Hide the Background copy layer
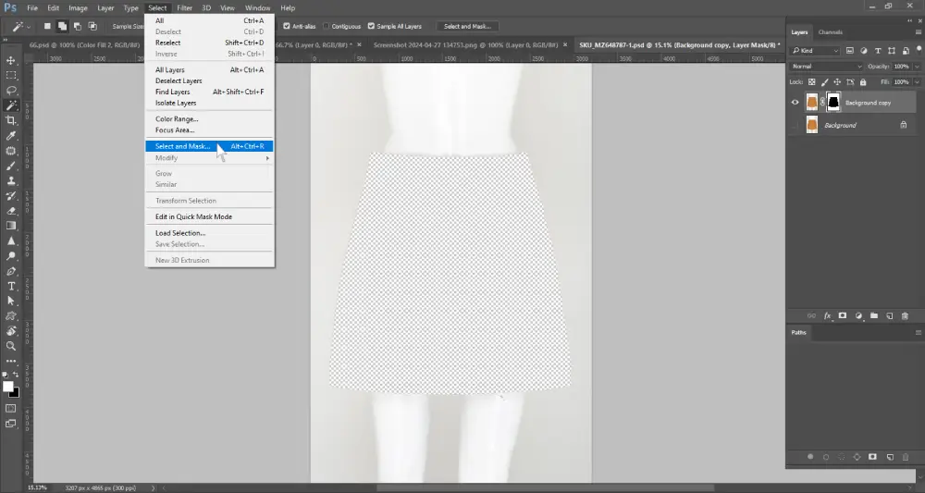The height and width of the screenshot is (493, 925). (795, 103)
